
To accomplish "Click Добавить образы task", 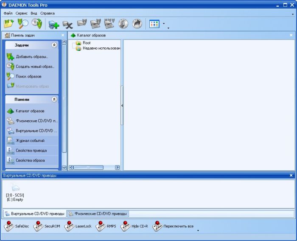I will (x=32, y=56).
